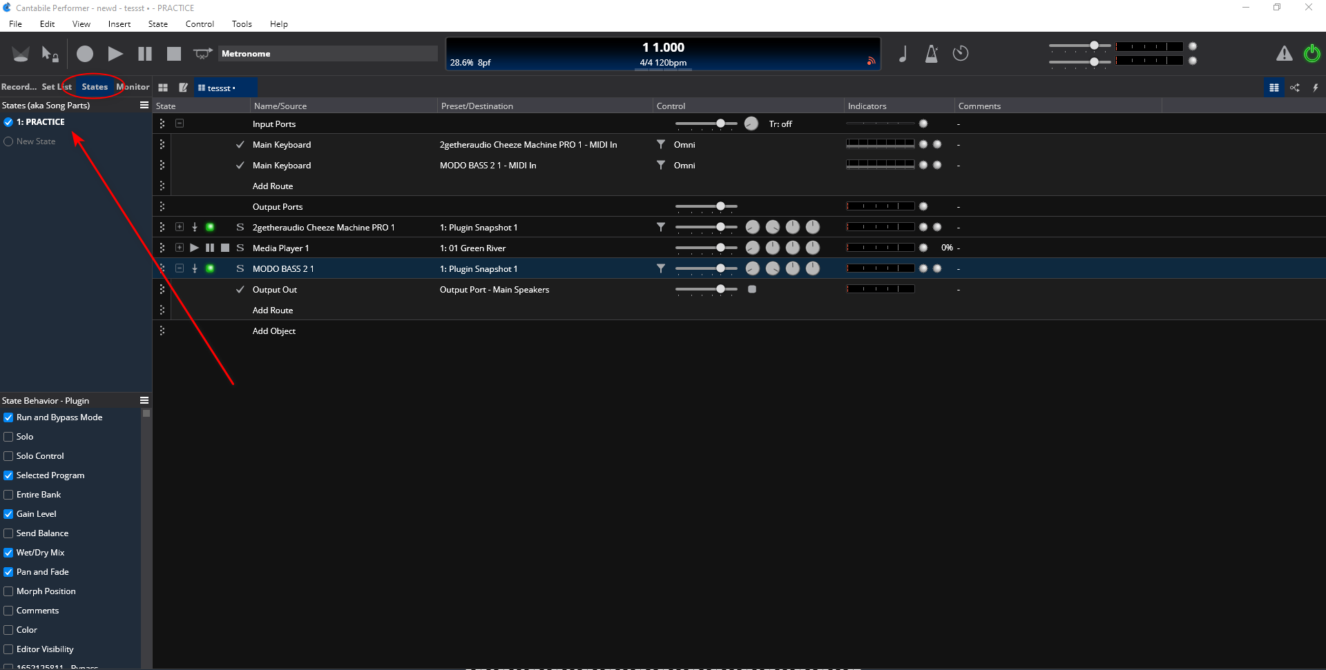
Task: Click the play icon on Media Player 1
Action: [194, 248]
